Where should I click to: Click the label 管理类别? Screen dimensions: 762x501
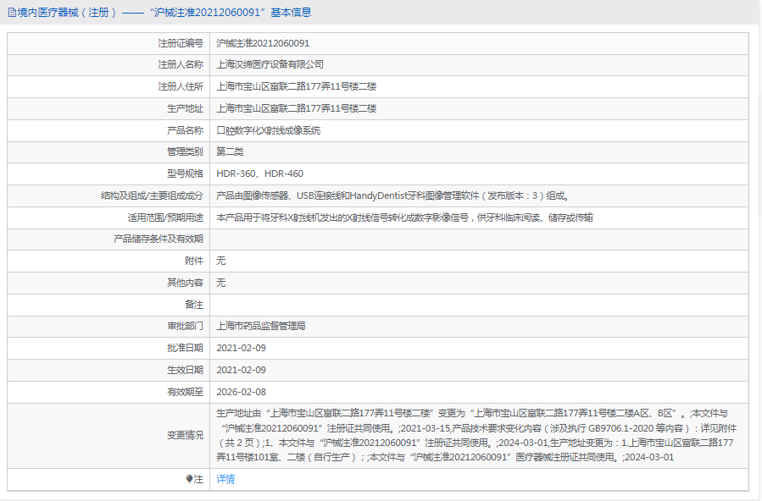[x=185, y=151]
